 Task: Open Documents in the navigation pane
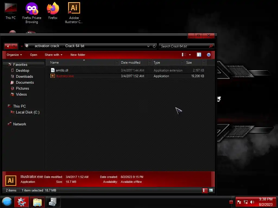click(x=25, y=82)
